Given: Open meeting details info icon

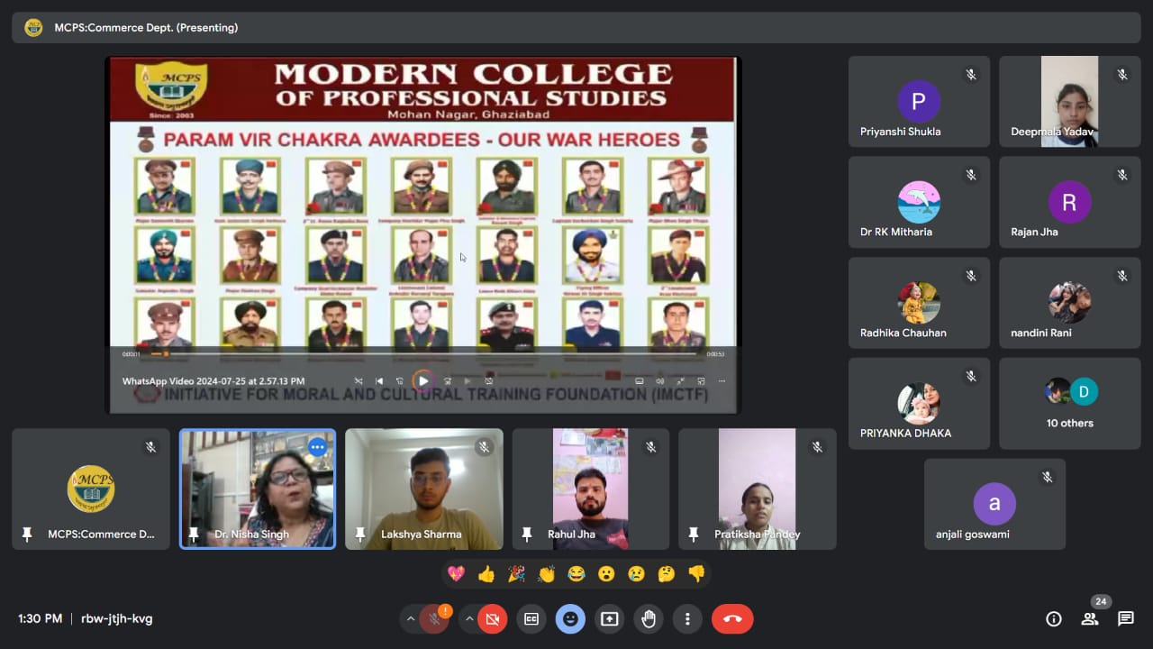Looking at the screenshot, I should pos(1053,618).
